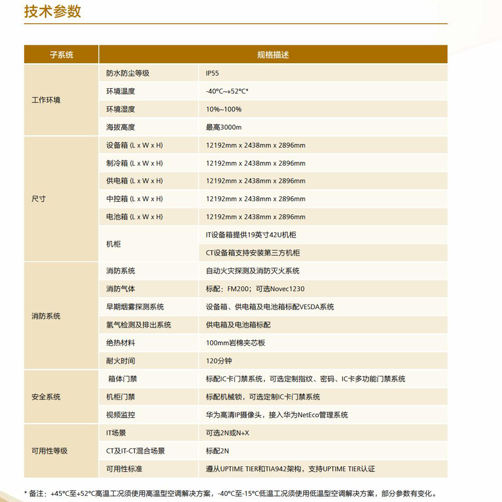Image resolution: width=502 pixels, height=502 pixels.
Task: Select the CT及IT-CT混合场景 label
Action: click(x=136, y=451)
